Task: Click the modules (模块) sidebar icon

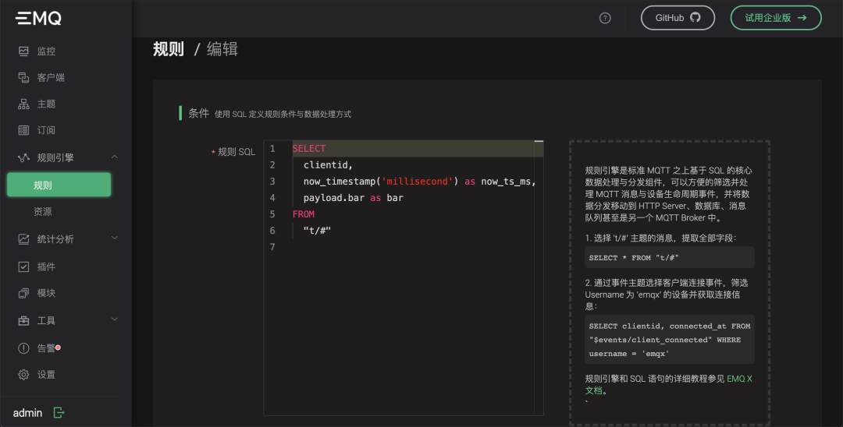Action: click(x=23, y=293)
